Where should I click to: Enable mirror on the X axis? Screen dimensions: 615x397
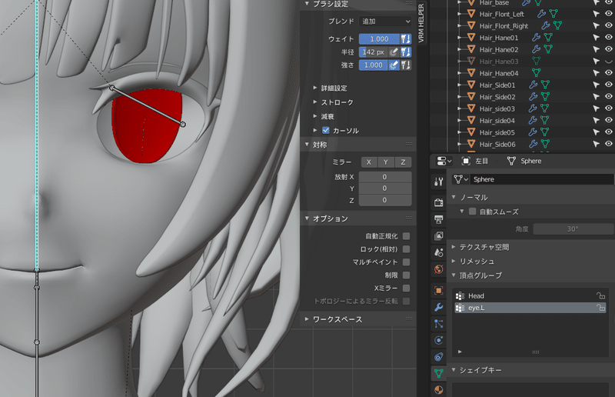pos(369,162)
